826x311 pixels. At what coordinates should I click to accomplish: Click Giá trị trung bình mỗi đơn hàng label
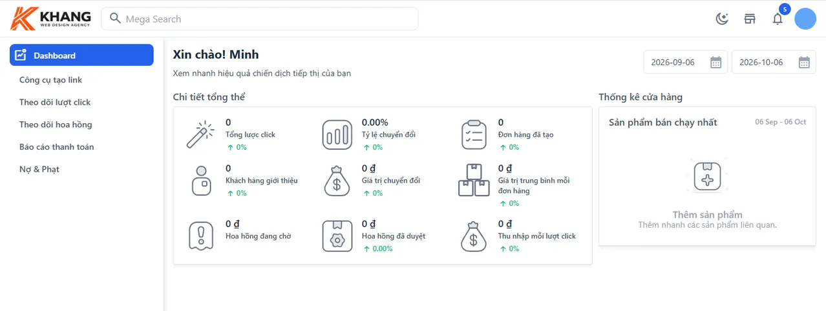pyautogui.click(x=534, y=186)
